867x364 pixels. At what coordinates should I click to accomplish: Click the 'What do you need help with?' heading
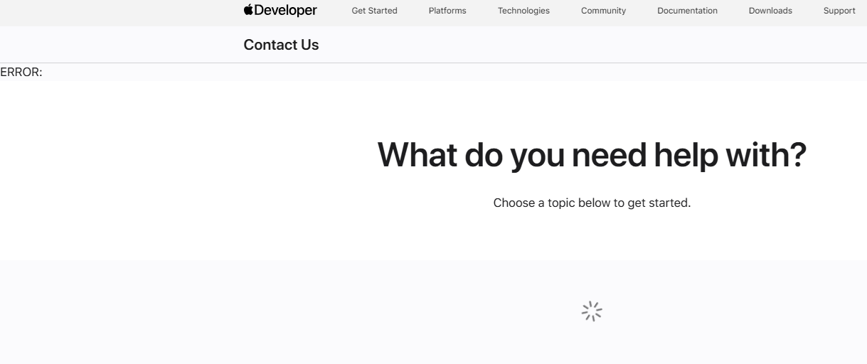[x=591, y=155]
